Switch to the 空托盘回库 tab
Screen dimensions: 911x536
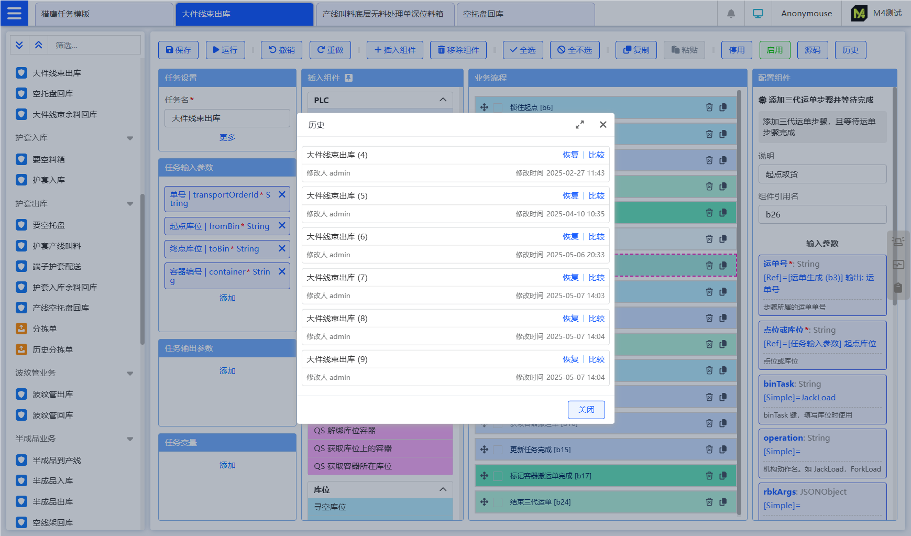point(524,14)
